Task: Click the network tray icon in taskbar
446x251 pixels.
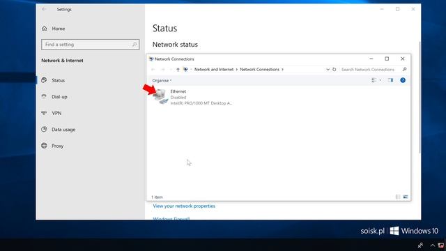Action: [x=441, y=245]
